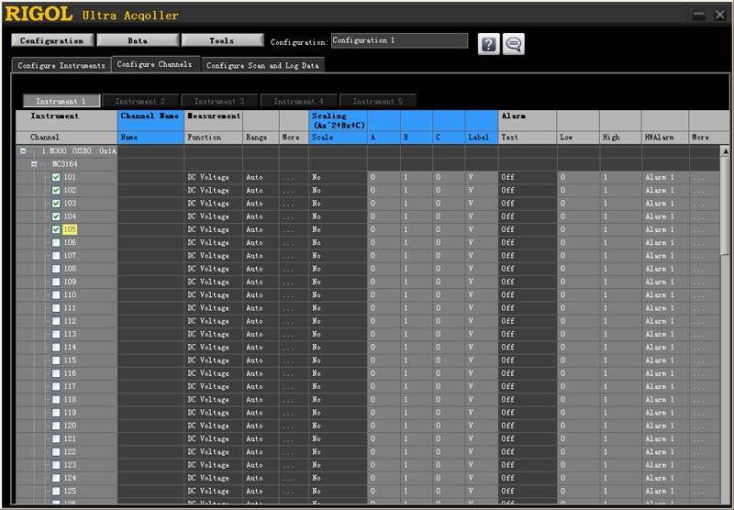
Task: Tick the channel 112 checkbox
Action: (56, 321)
